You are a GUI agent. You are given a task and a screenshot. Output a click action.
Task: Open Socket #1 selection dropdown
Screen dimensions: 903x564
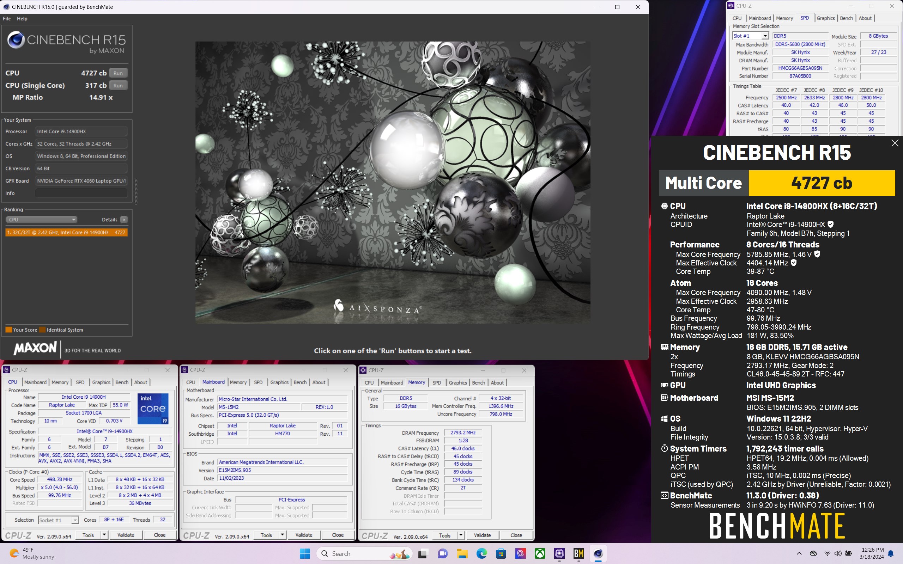click(58, 520)
